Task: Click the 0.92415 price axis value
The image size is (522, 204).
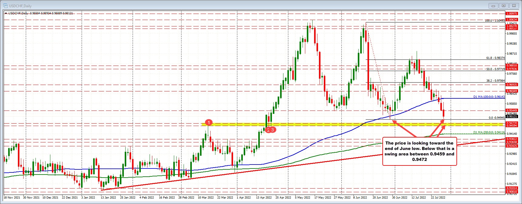Action: 512,164
